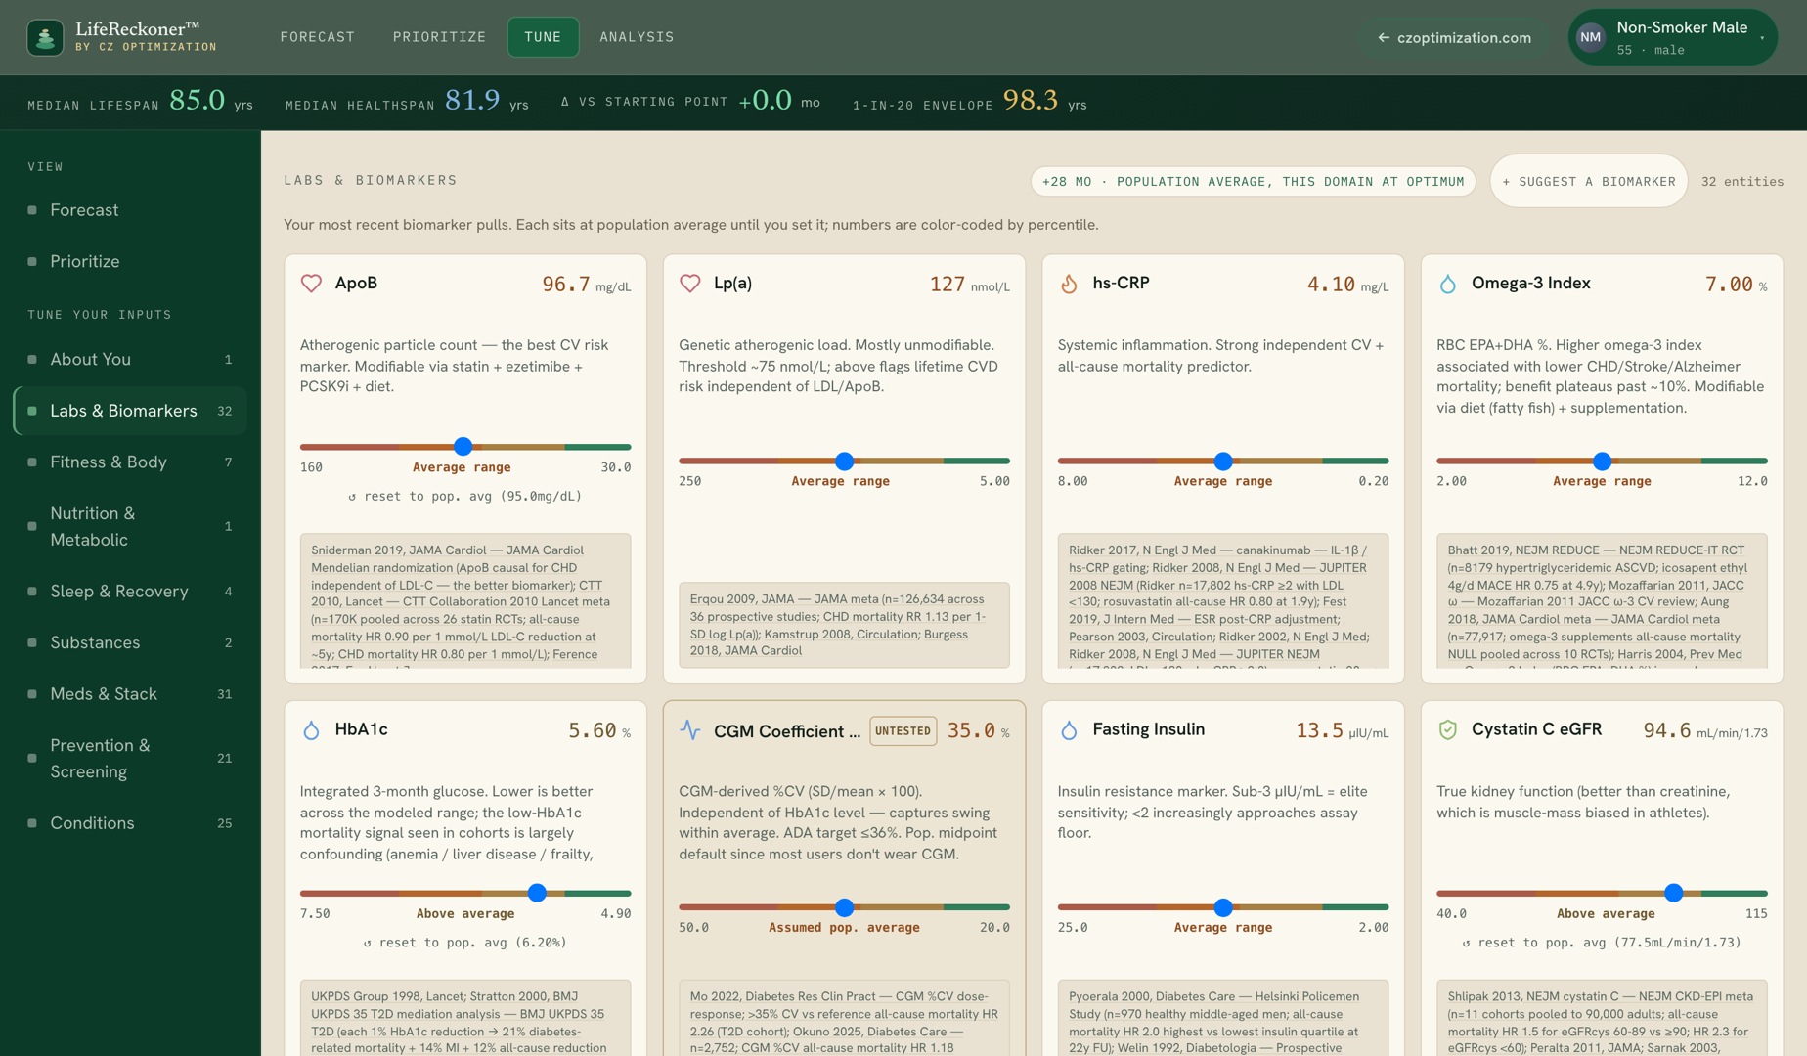Click the 'Δ vs starting point' +0.0 value
Image resolution: width=1807 pixels, height=1056 pixels.
(x=765, y=101)
